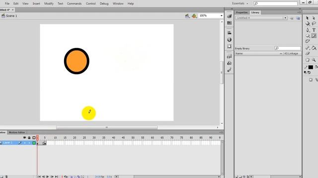
Task: Click the stage vertical scrollbar
Action: pyautogui.click(x=222, y=73)
